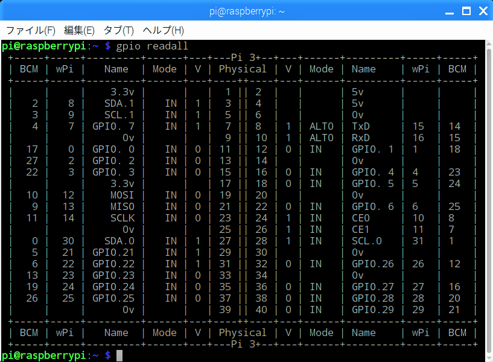Click the 'ALT0' mode in TxD row
Viewport: 493px width, 362px height.
[322, 126]
